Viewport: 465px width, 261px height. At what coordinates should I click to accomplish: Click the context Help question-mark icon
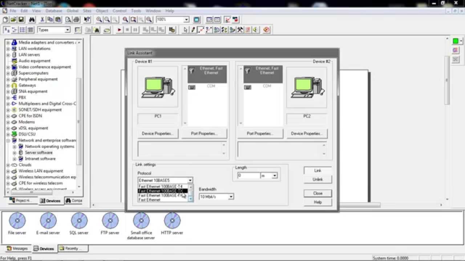click(87, 20)
